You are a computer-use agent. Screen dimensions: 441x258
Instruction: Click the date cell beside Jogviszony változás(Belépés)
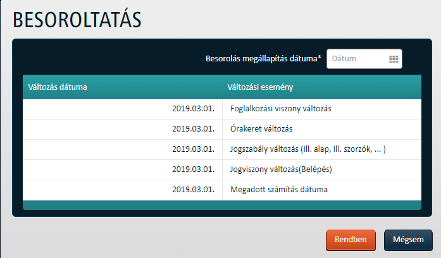pyautogui.click(x=123, y=169)
